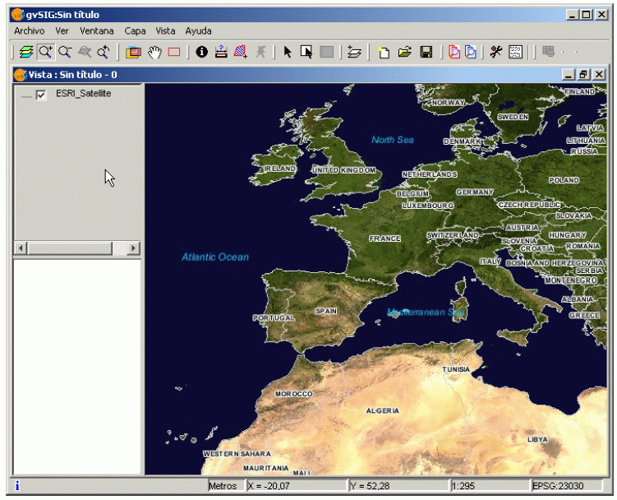
Task: Click the grayed table icon at toolbar end
Action: 548,52
